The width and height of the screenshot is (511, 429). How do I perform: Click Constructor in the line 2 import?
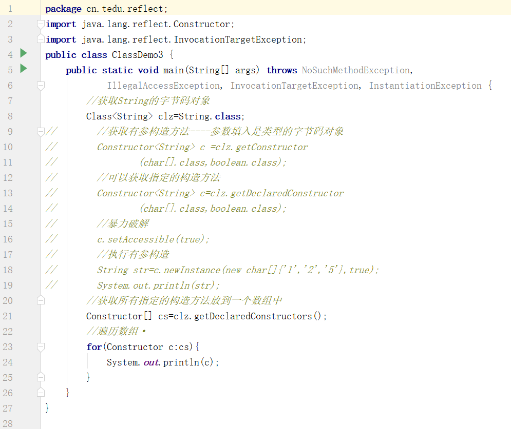(201, 25)
